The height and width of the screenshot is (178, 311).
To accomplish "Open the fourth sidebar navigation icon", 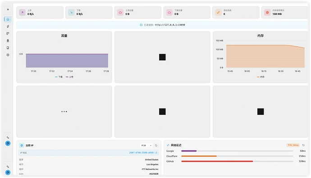I will (x=8, y=41).
